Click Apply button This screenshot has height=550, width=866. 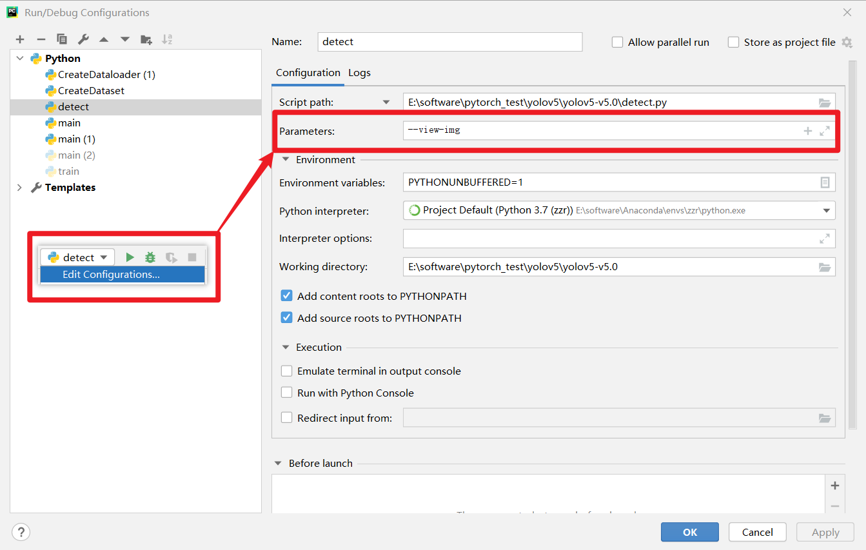[825, 532]
